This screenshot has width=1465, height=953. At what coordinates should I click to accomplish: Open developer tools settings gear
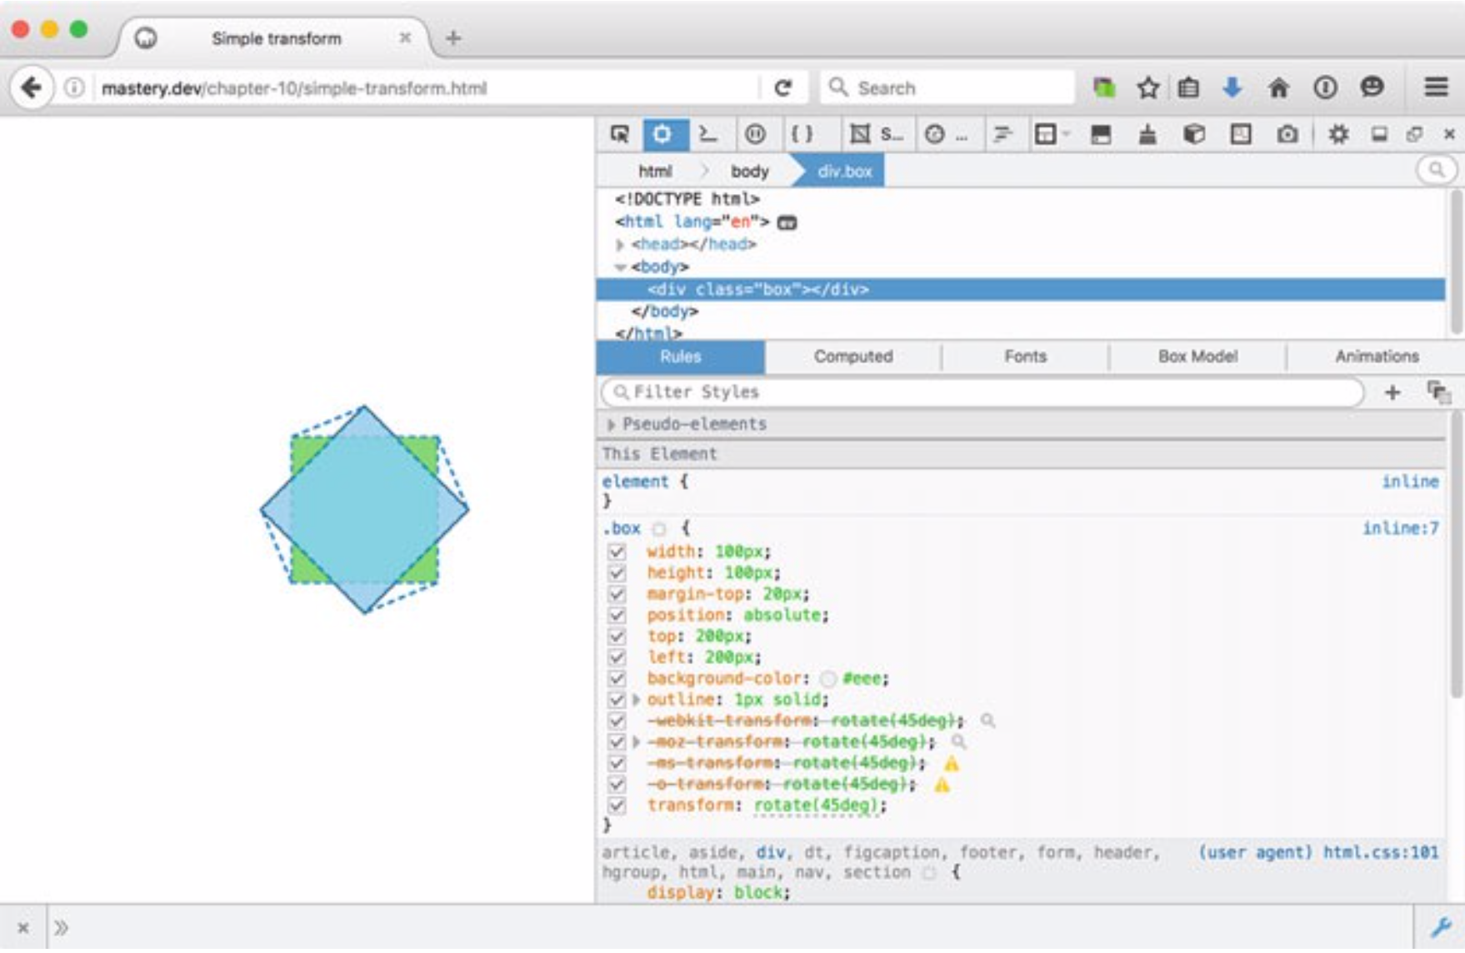coord(1338,134)
